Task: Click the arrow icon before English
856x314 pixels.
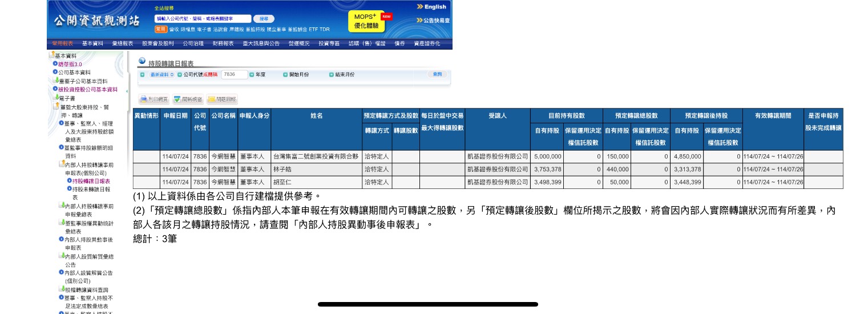Action: pyautogui.click(x=420, y=7)
